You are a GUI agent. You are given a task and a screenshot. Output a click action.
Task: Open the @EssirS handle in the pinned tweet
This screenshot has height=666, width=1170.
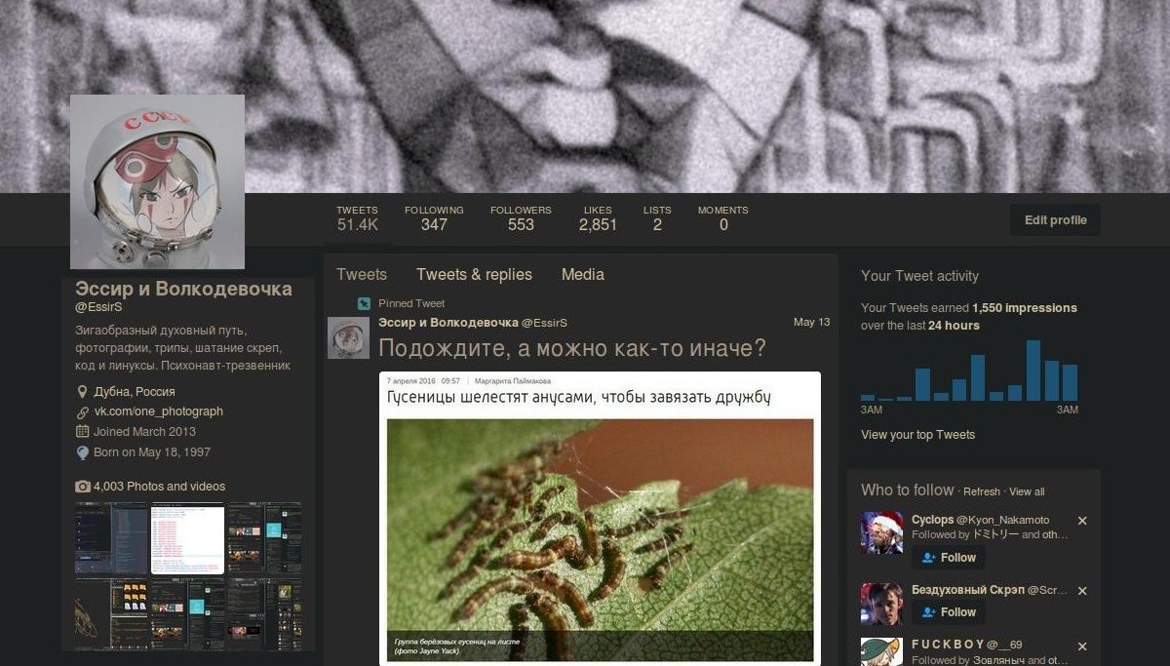click(544, 323)
